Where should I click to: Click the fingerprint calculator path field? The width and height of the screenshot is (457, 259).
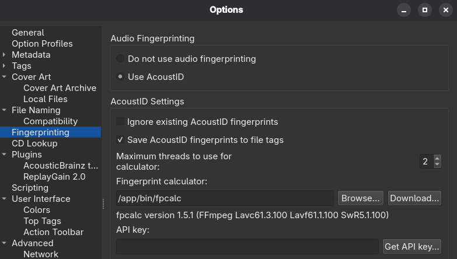tap(225, 198)
